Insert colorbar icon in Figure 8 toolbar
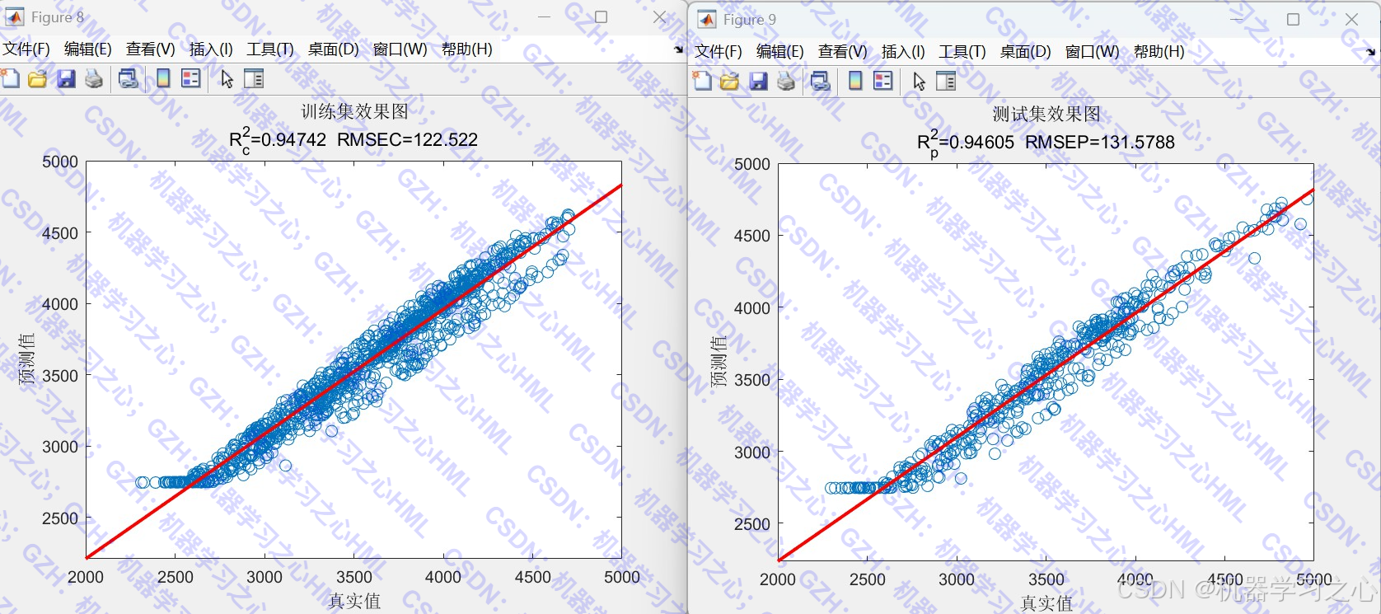1381x614 pixels. pyautogui.click(x=163, y=79)
